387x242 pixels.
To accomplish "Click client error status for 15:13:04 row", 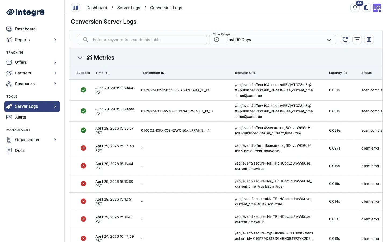I will coord(370,166).
